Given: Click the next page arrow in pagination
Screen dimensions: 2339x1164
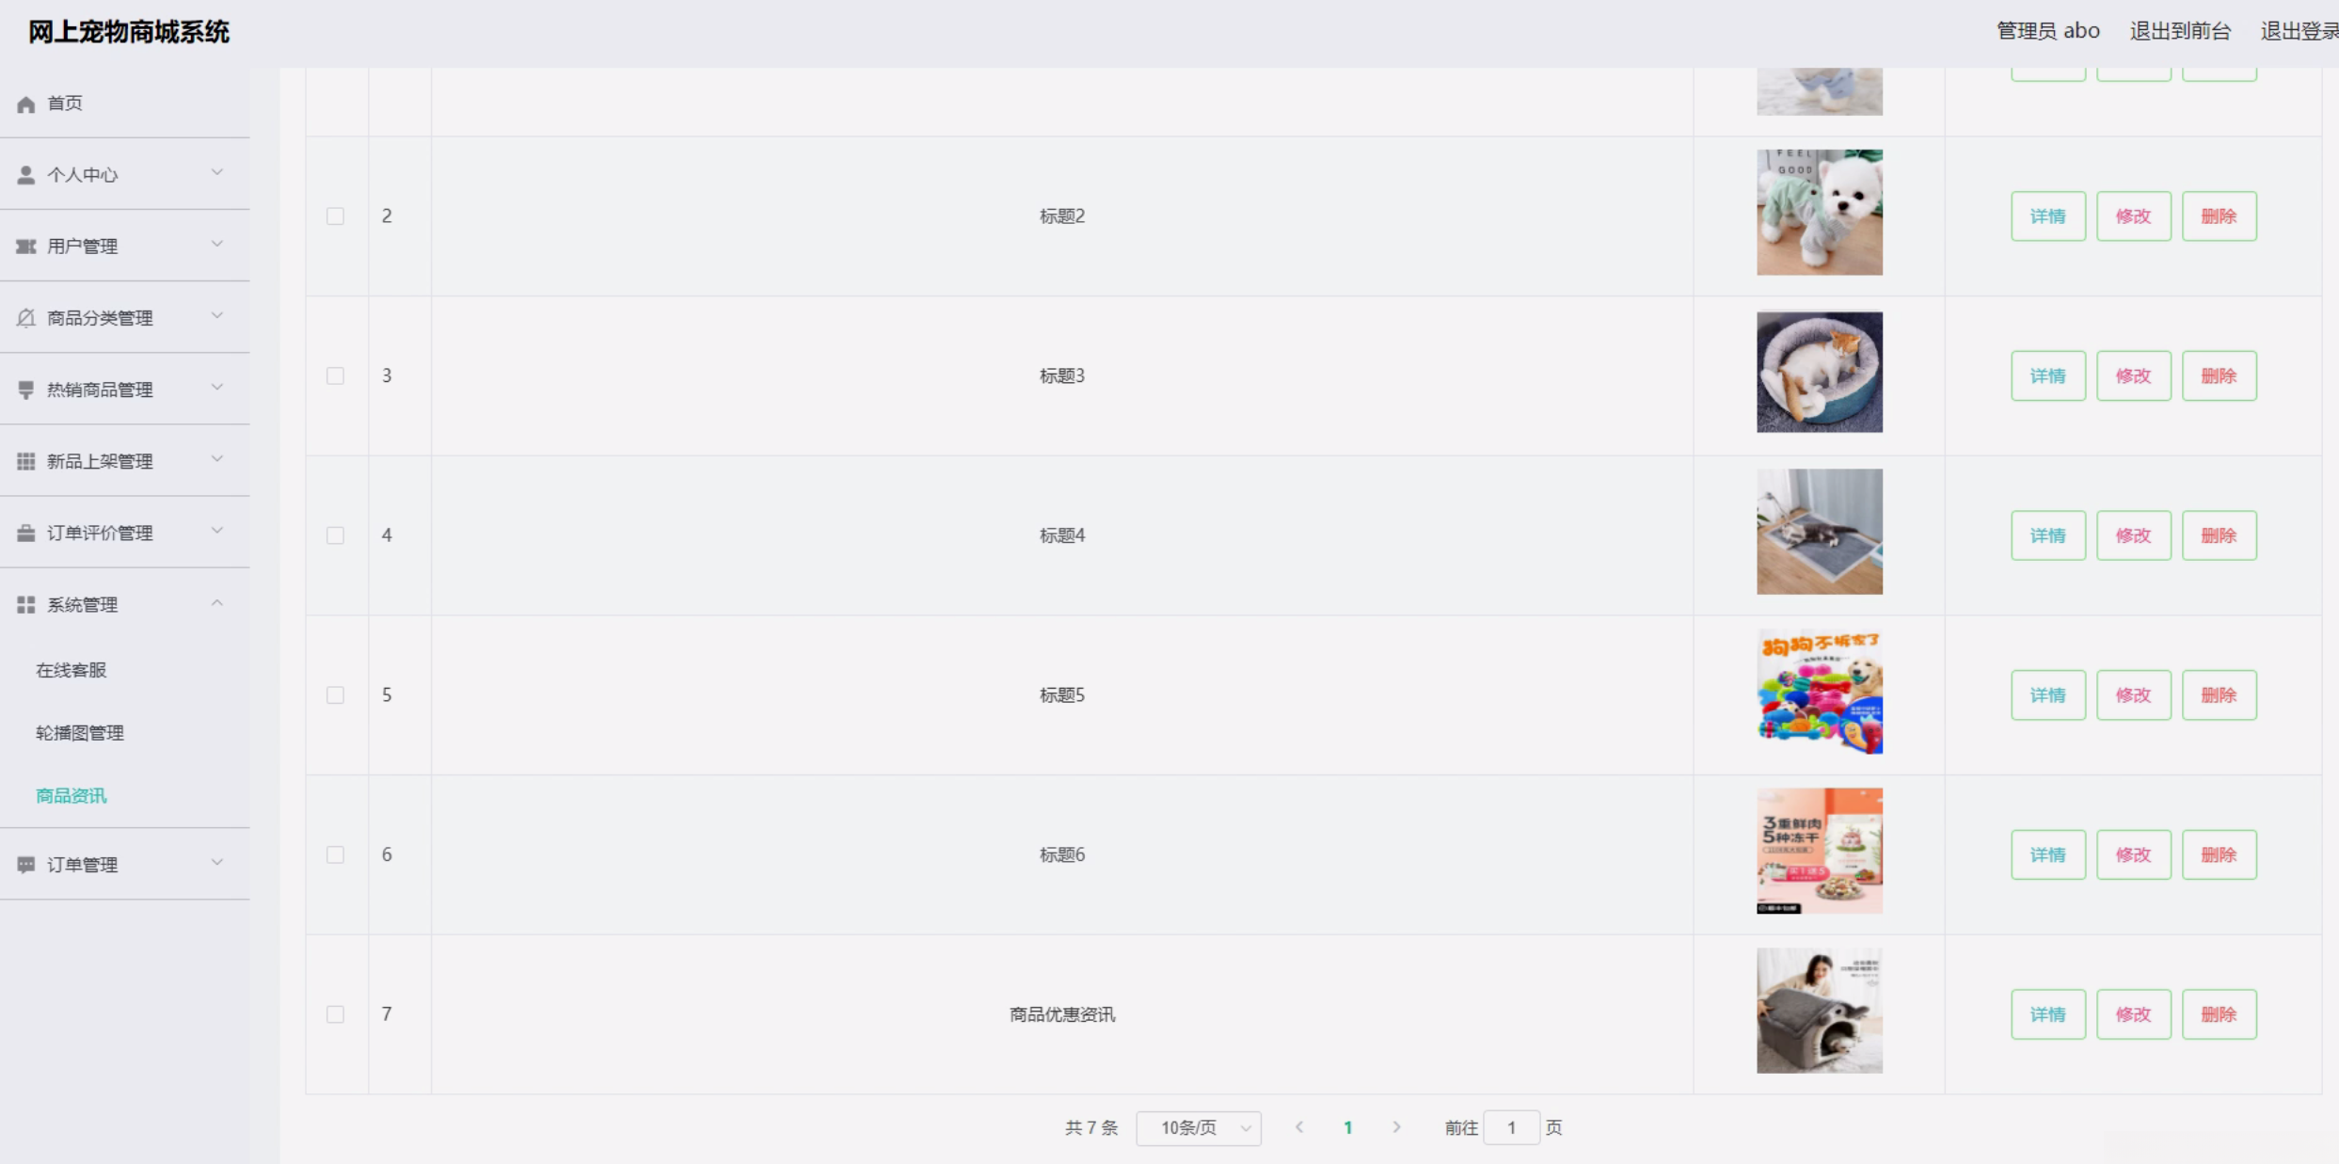Looking at the screenshot, I should pyautogui.click(x=1397, y=1127).
